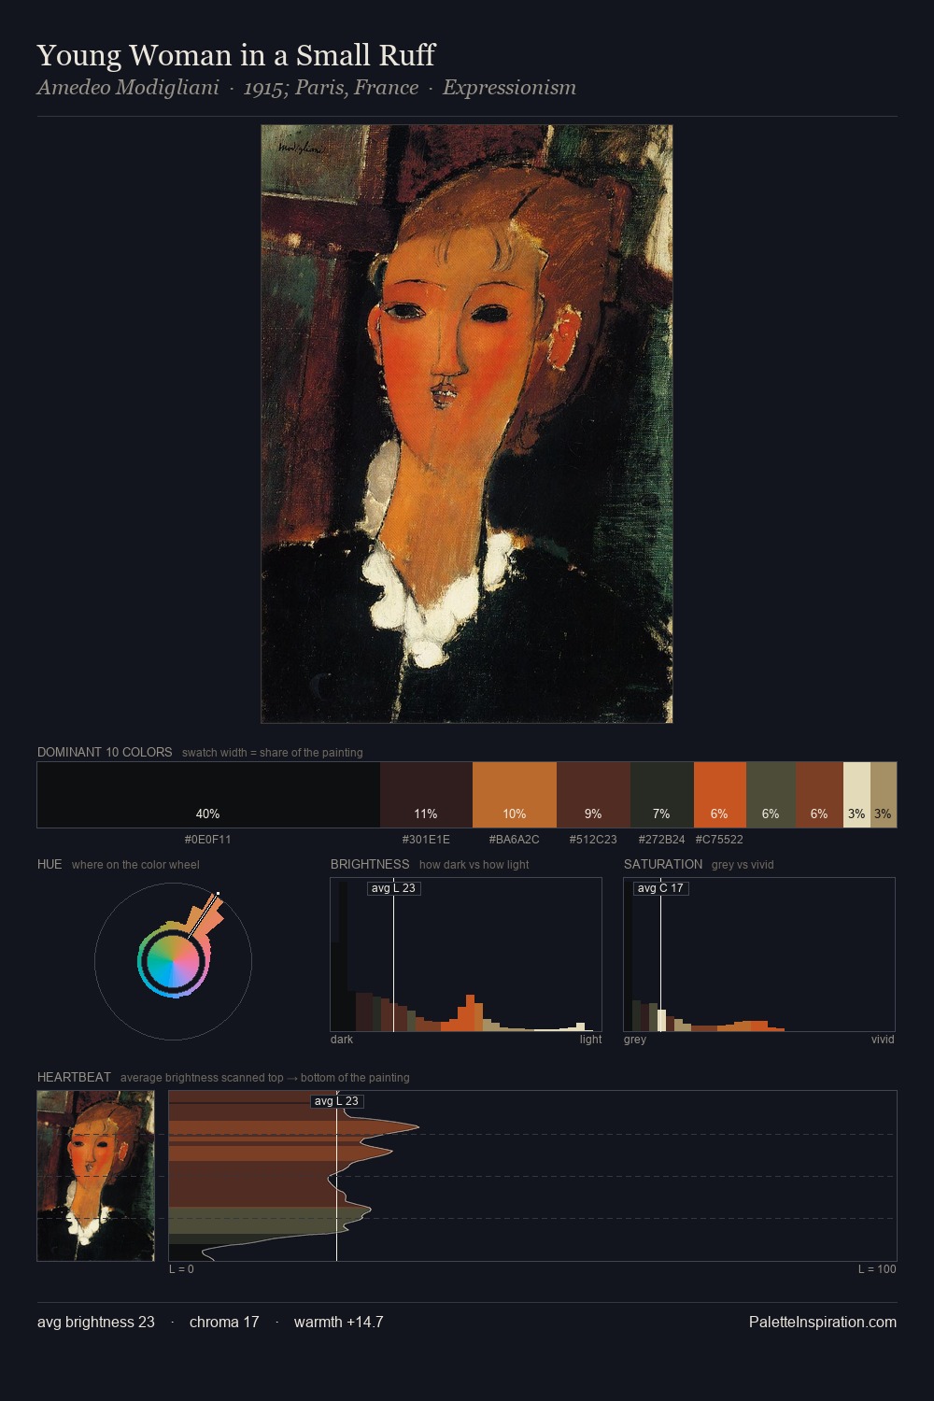Viewport: 934px width, 1401px height.
Task: Click the 'BRIGHTNESS' section heading
Action: [370, 864]
